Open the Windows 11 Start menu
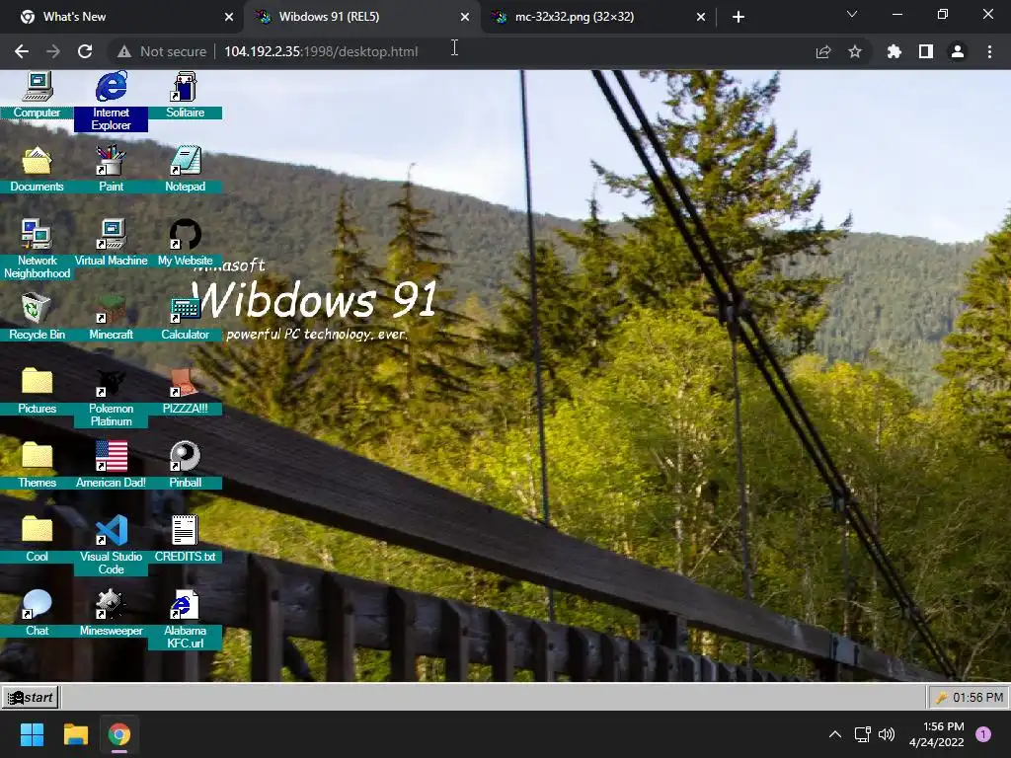The image size is (1011, 758). tap(33, 734)
